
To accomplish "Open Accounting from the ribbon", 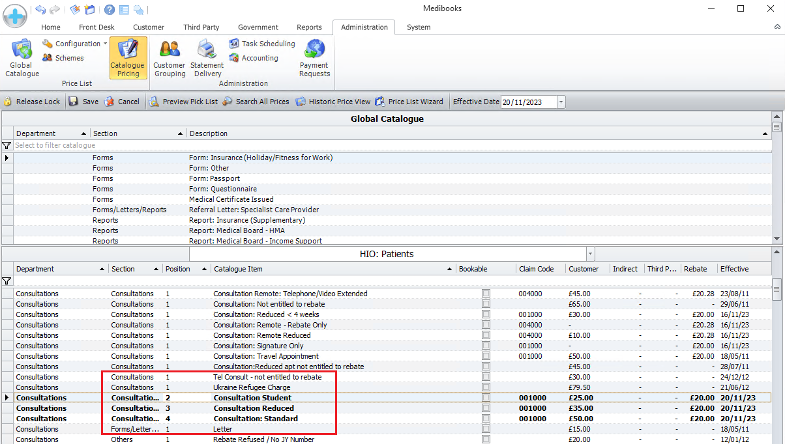I will click(x=254, y=58).
